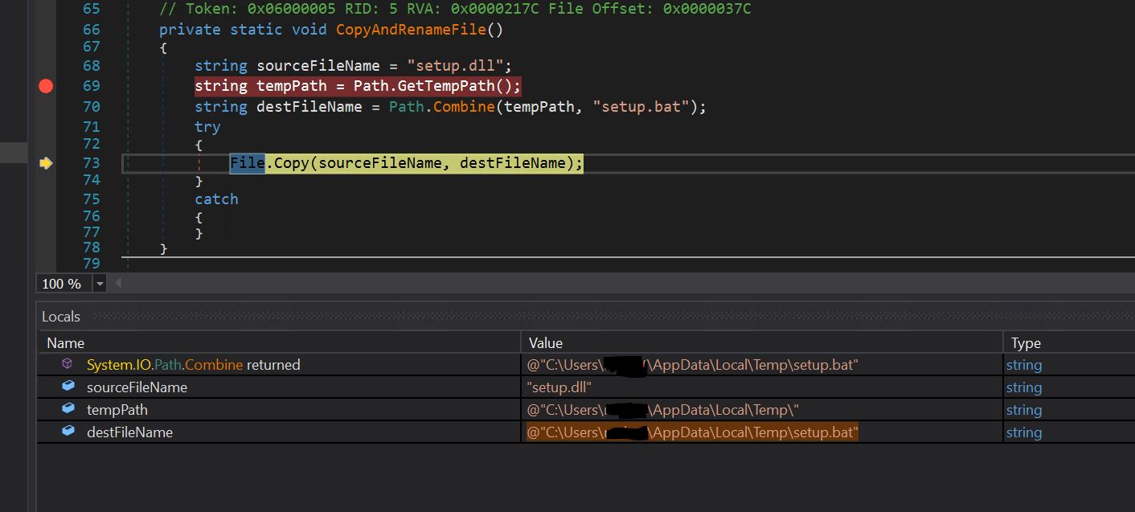
Task: Click the horizontal scrollbar left arrow
Action: coord(119,283)
